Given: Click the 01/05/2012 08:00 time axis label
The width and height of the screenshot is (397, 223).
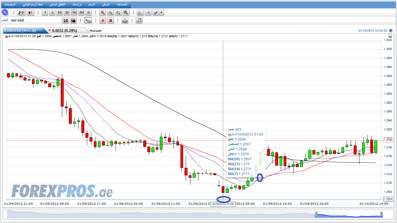Looking at the screenshot, I should coord(55,204).
